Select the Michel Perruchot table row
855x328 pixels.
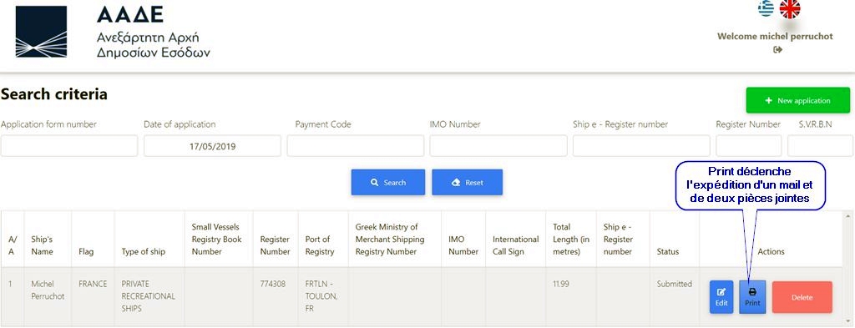[x=427, y=297]
